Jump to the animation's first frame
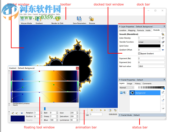Viewport: 182px width, 132px height. [x=97, y=110]
